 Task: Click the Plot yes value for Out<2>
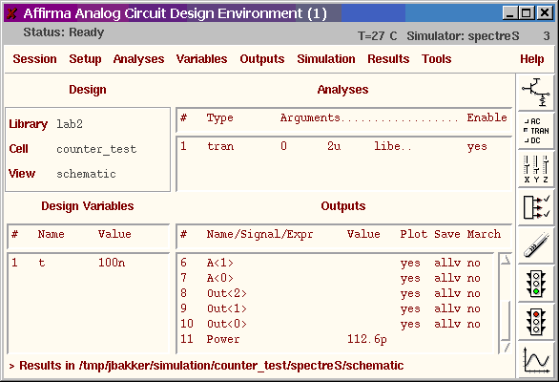click(x=410, y=294)
